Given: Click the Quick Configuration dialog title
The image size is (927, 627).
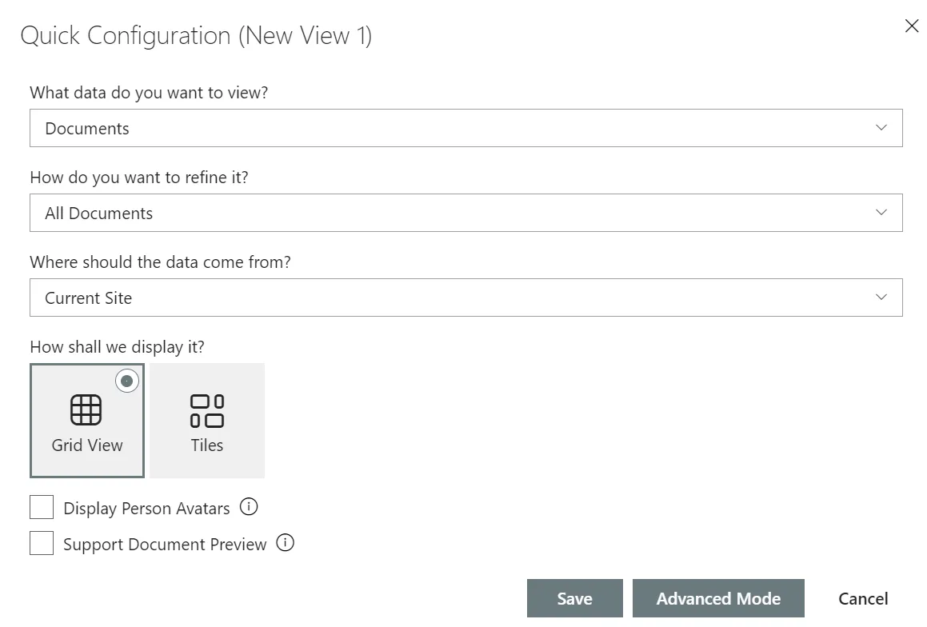Looking at the screenshot, I should click(x=195, y=35).
